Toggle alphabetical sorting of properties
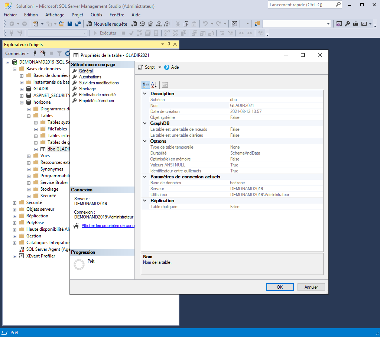This screenshot has width=380, height=337. click(154, 85)
